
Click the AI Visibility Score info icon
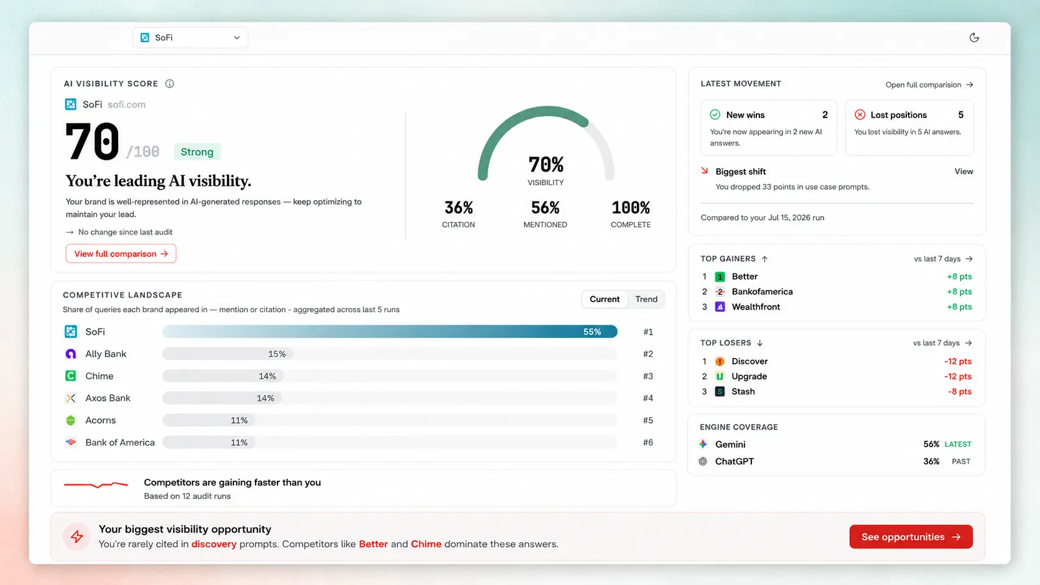pyautogui.click(x=169, y=83)
